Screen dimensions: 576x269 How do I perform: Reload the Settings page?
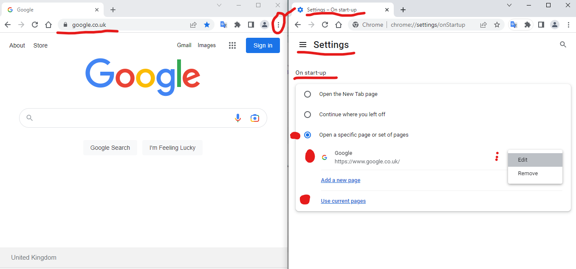pos(325,25)
